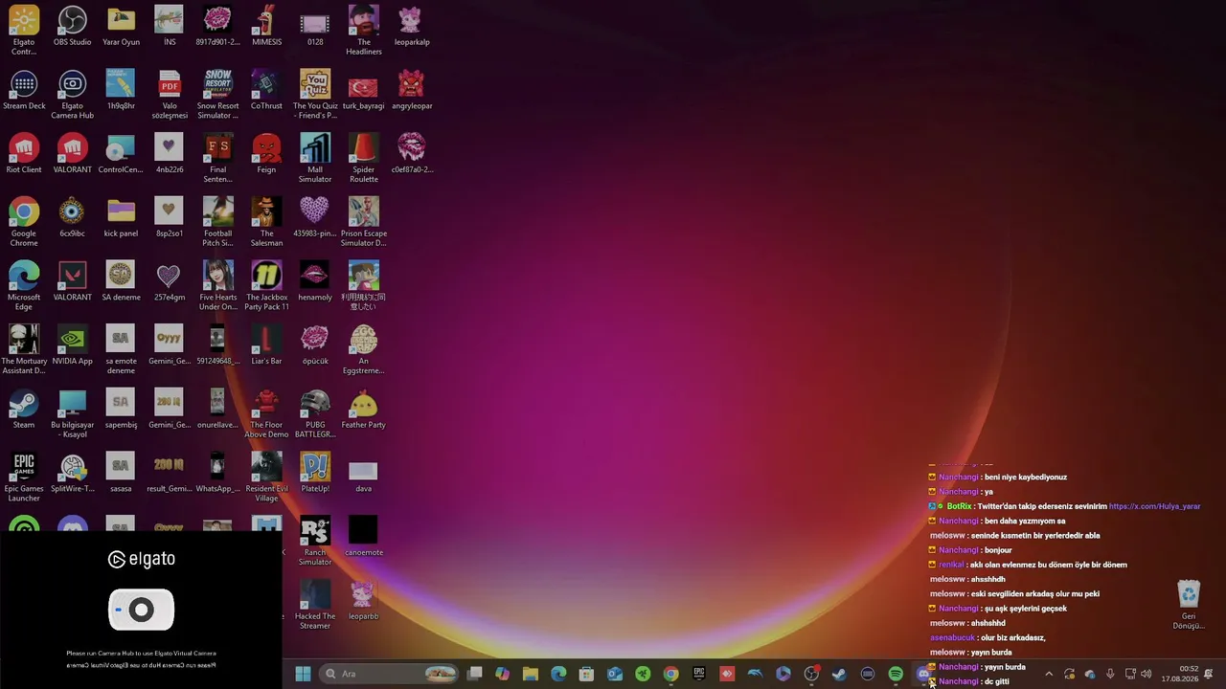Select the PUBG BATTLEGROUNDS desktop shortcut

pos(315,414)
